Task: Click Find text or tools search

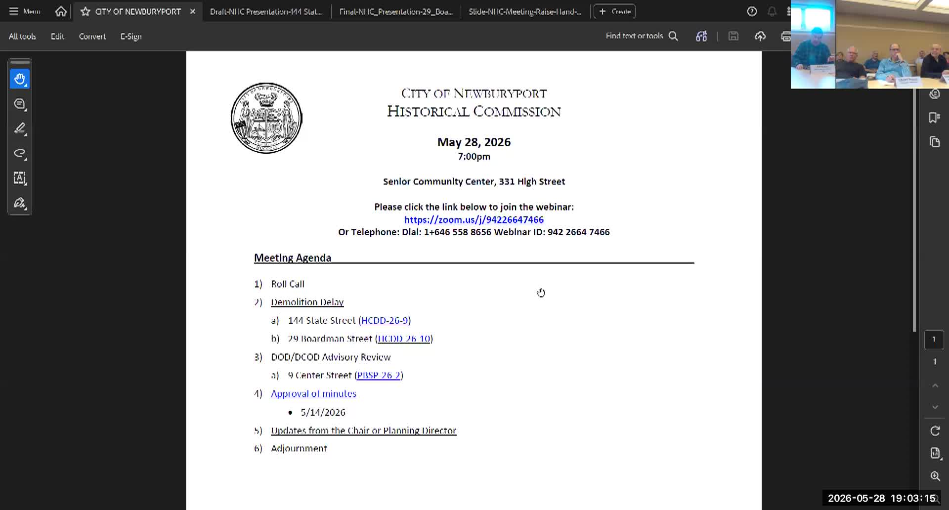Action: pos(642,36)
